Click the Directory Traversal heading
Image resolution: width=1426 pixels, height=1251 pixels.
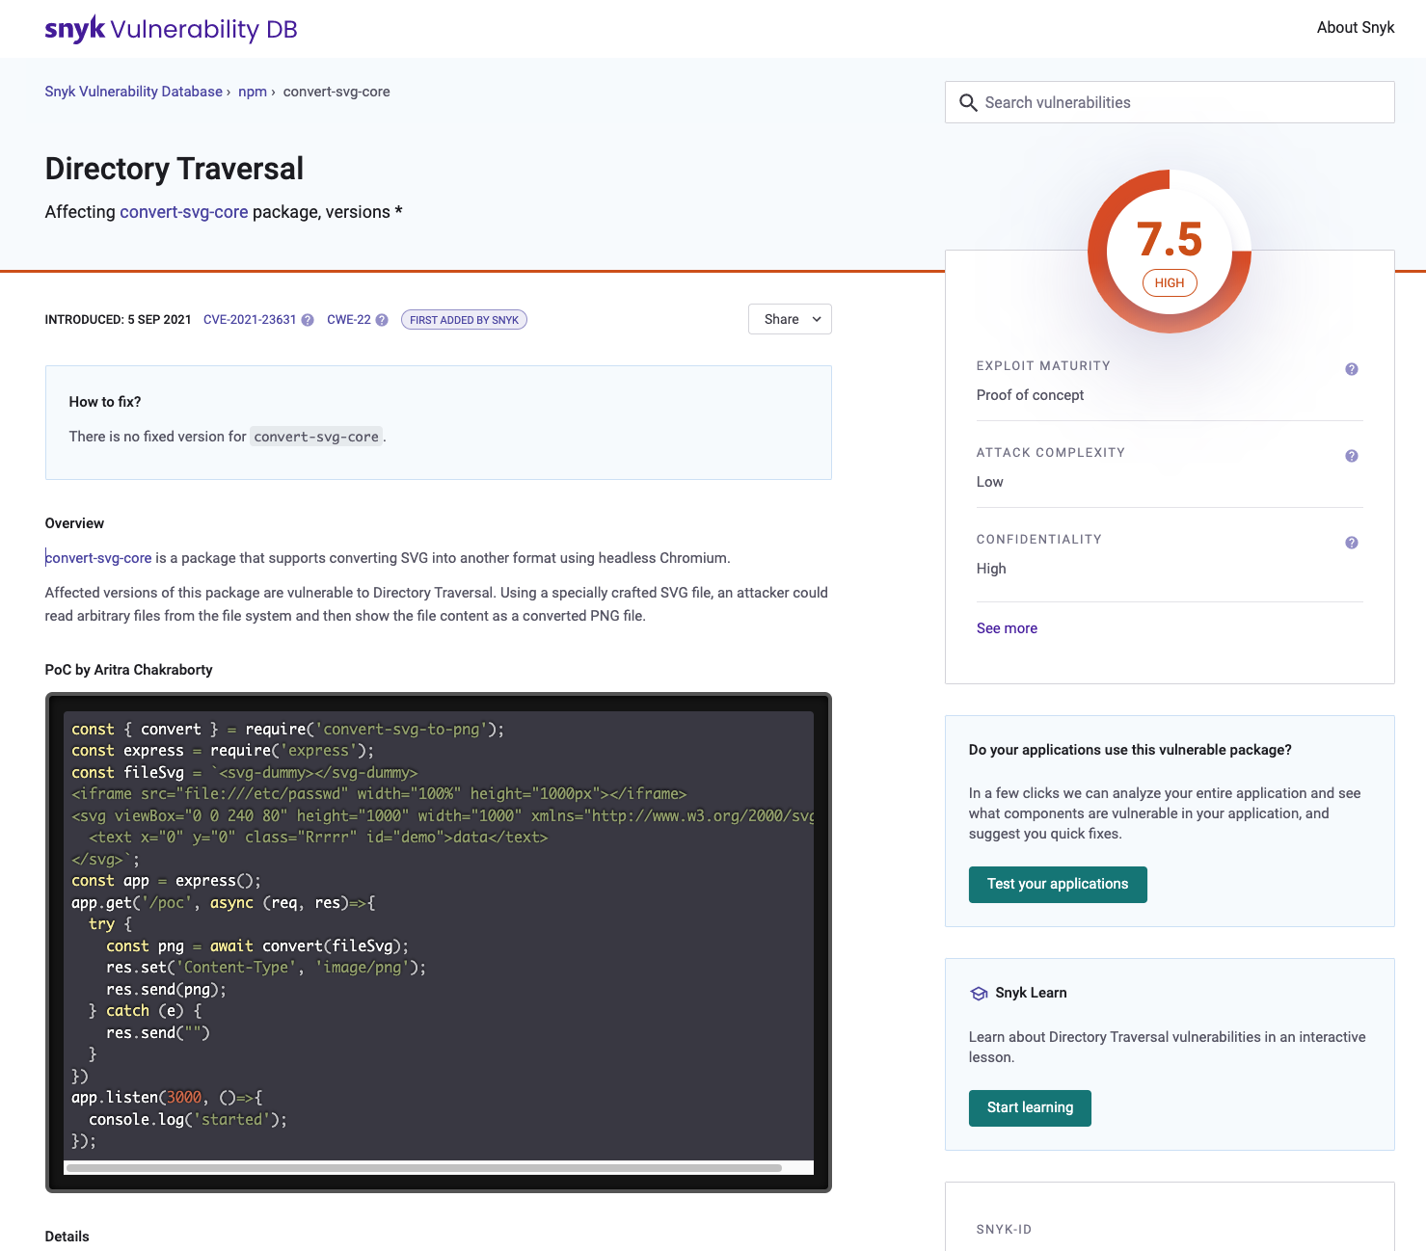coord(175,169)
